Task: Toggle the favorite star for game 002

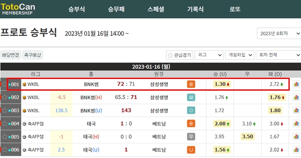Action: pyautogui.click(x=5, y=97)
